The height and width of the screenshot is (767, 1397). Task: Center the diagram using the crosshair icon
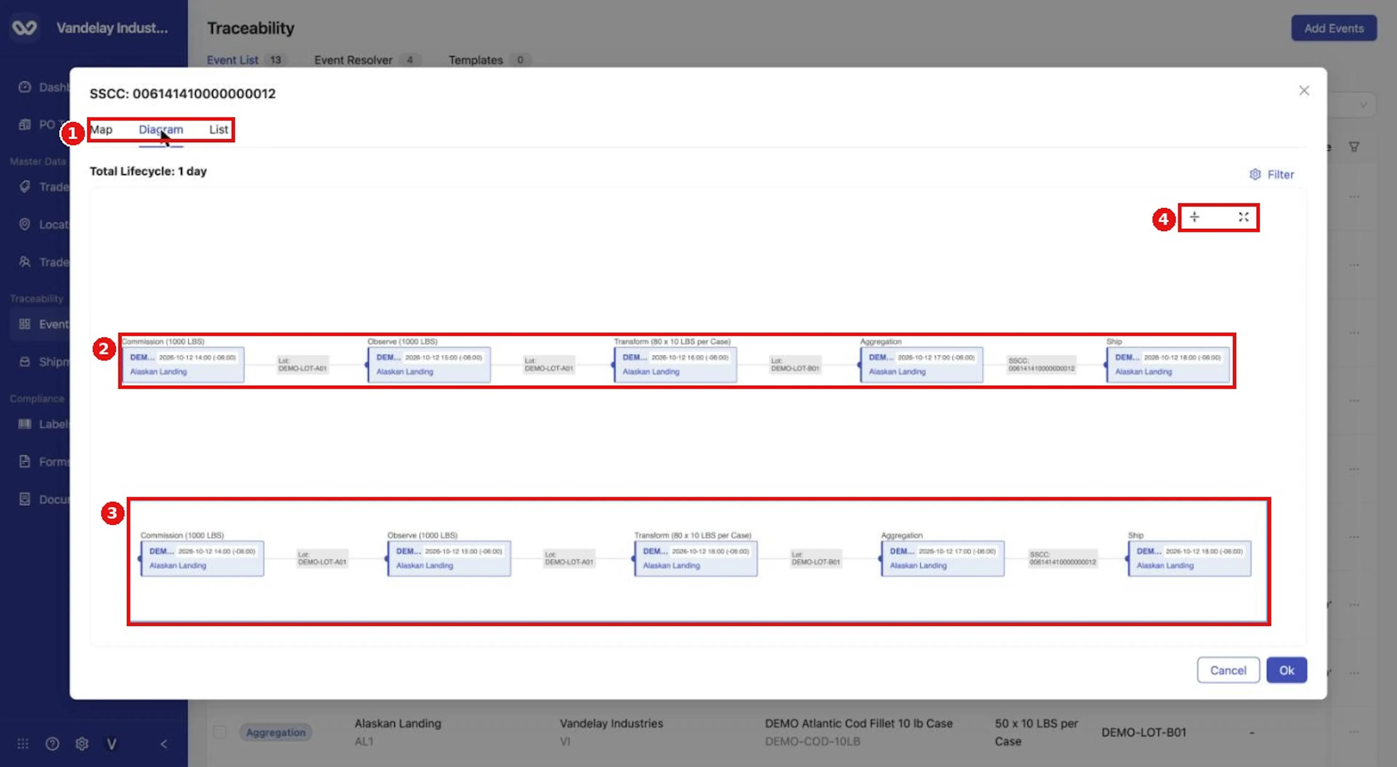pyautogui.click(x=1194, y=217)
